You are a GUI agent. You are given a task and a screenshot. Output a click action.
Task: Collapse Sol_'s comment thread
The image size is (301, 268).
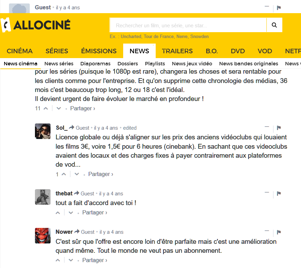coord(267,127)
